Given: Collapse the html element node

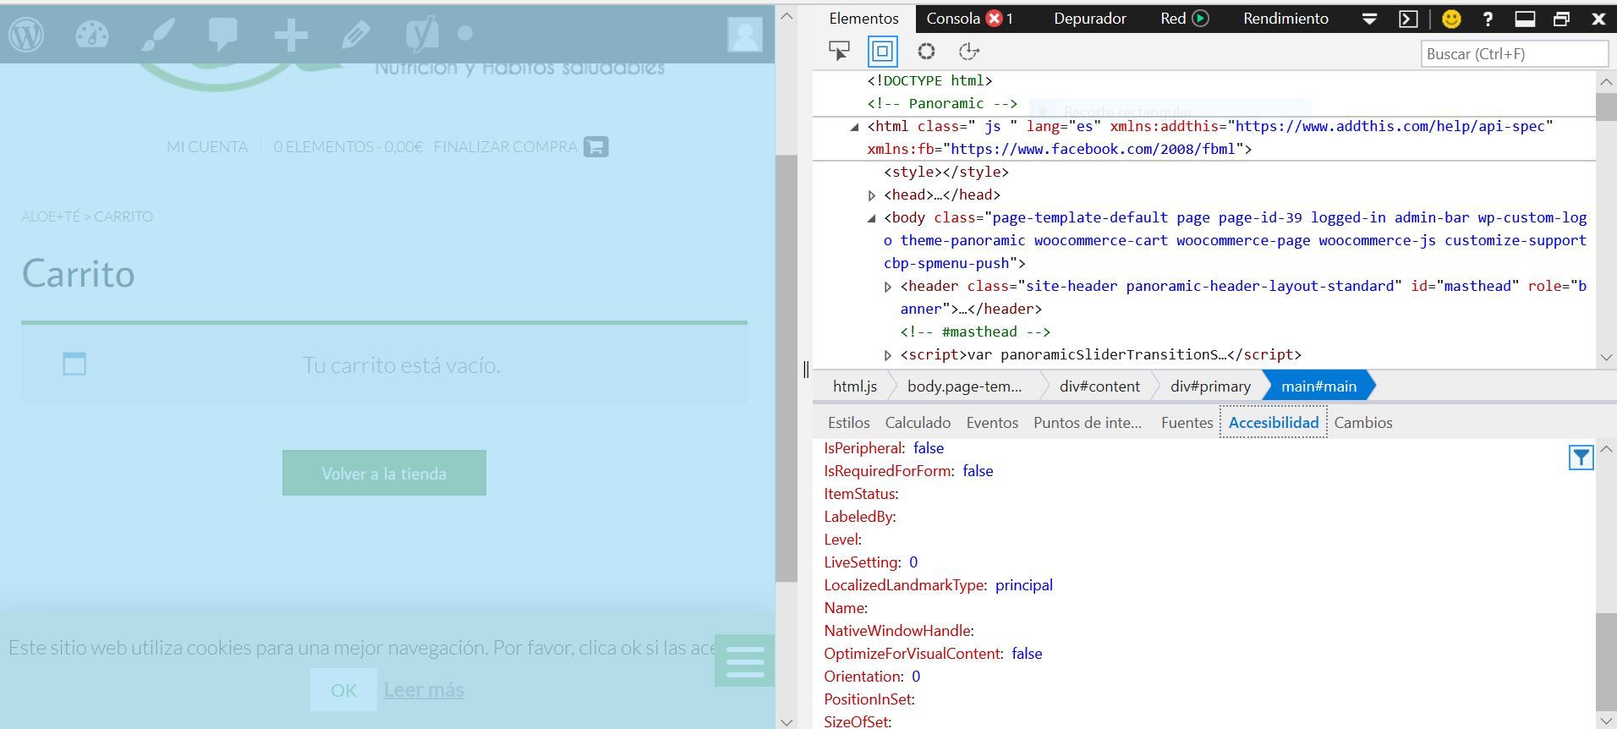Looking at the screenshot, I should click(854, 127).
